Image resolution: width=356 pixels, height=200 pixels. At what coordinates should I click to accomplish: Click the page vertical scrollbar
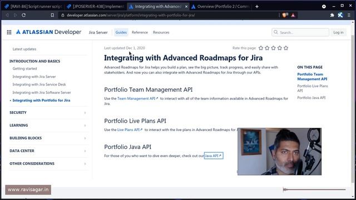pos(353,109)
